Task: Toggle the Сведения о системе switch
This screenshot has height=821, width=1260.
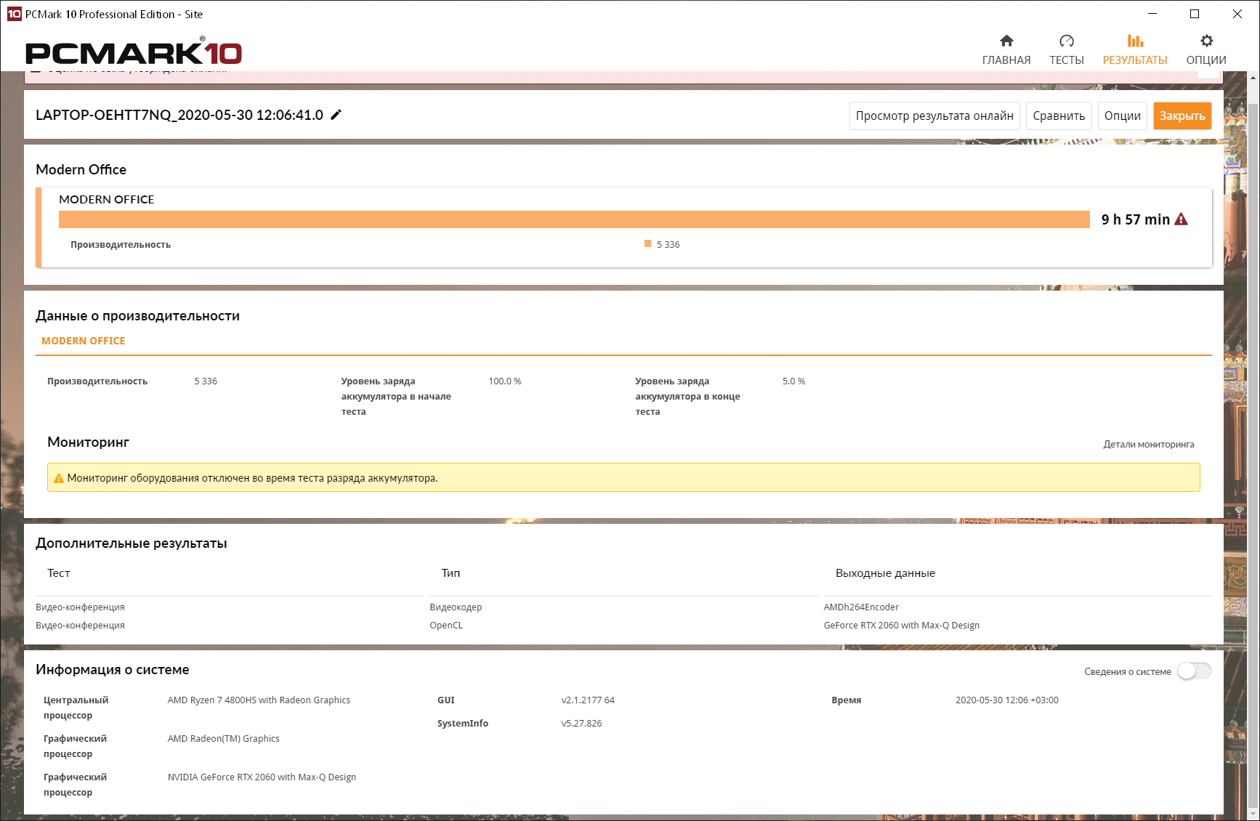Action: click(1194, 671)
